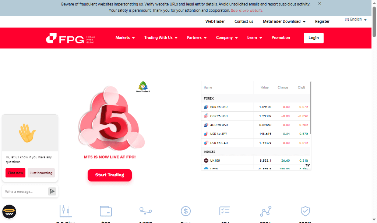
Task: Click the FOREX section heading
Action: click(x=209, y=98)
